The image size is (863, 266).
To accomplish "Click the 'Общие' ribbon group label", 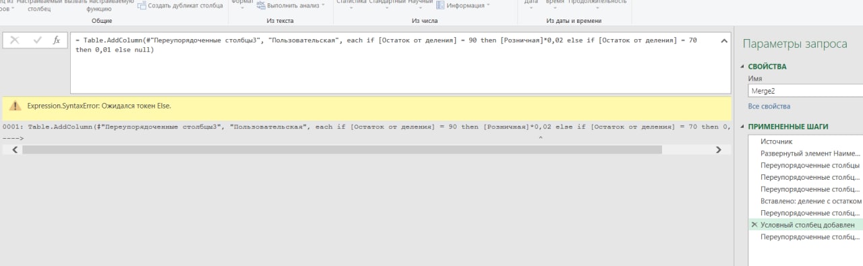I will click(x=102, y=21).
